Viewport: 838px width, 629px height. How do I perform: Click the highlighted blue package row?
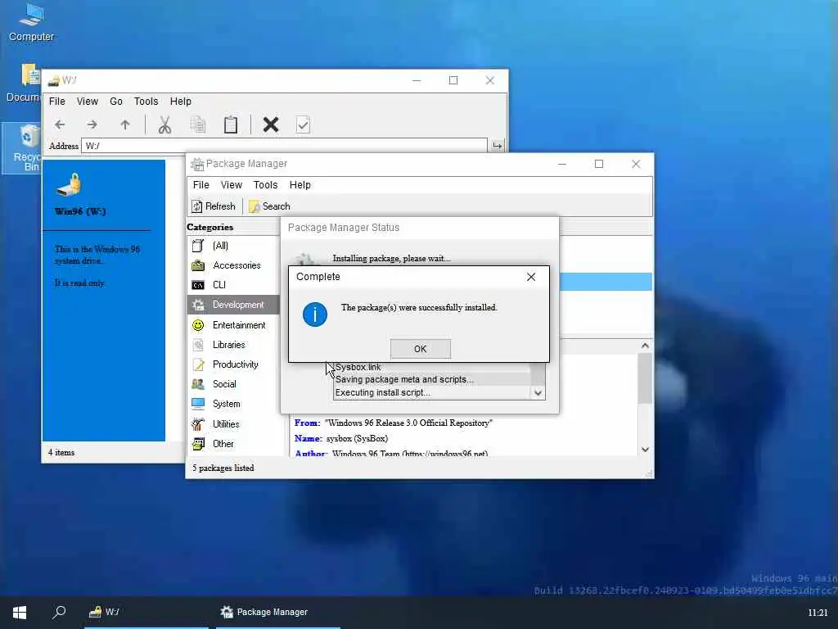[606, 282]
